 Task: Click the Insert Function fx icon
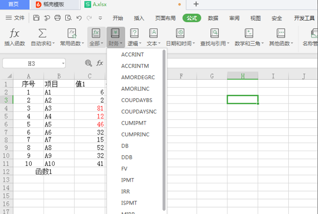click(14, 33)
